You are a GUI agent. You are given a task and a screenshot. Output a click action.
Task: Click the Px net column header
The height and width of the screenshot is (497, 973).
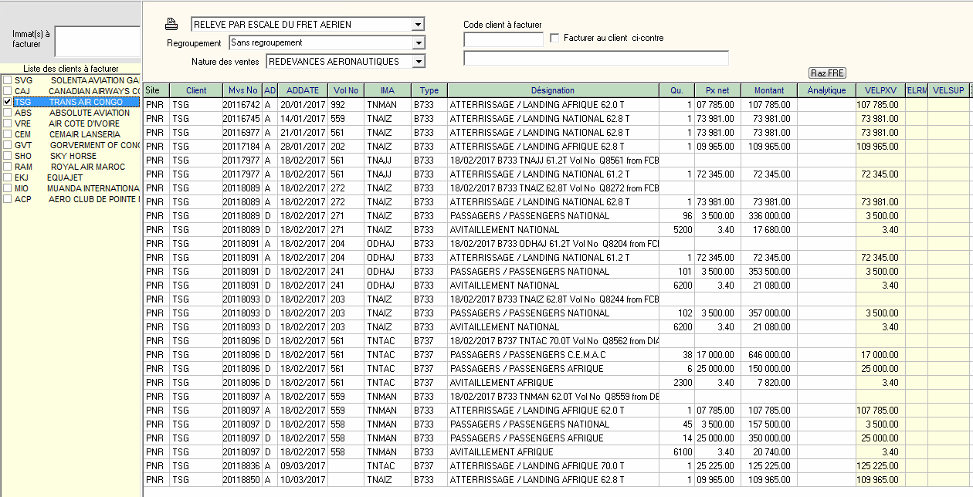[717, 90]
